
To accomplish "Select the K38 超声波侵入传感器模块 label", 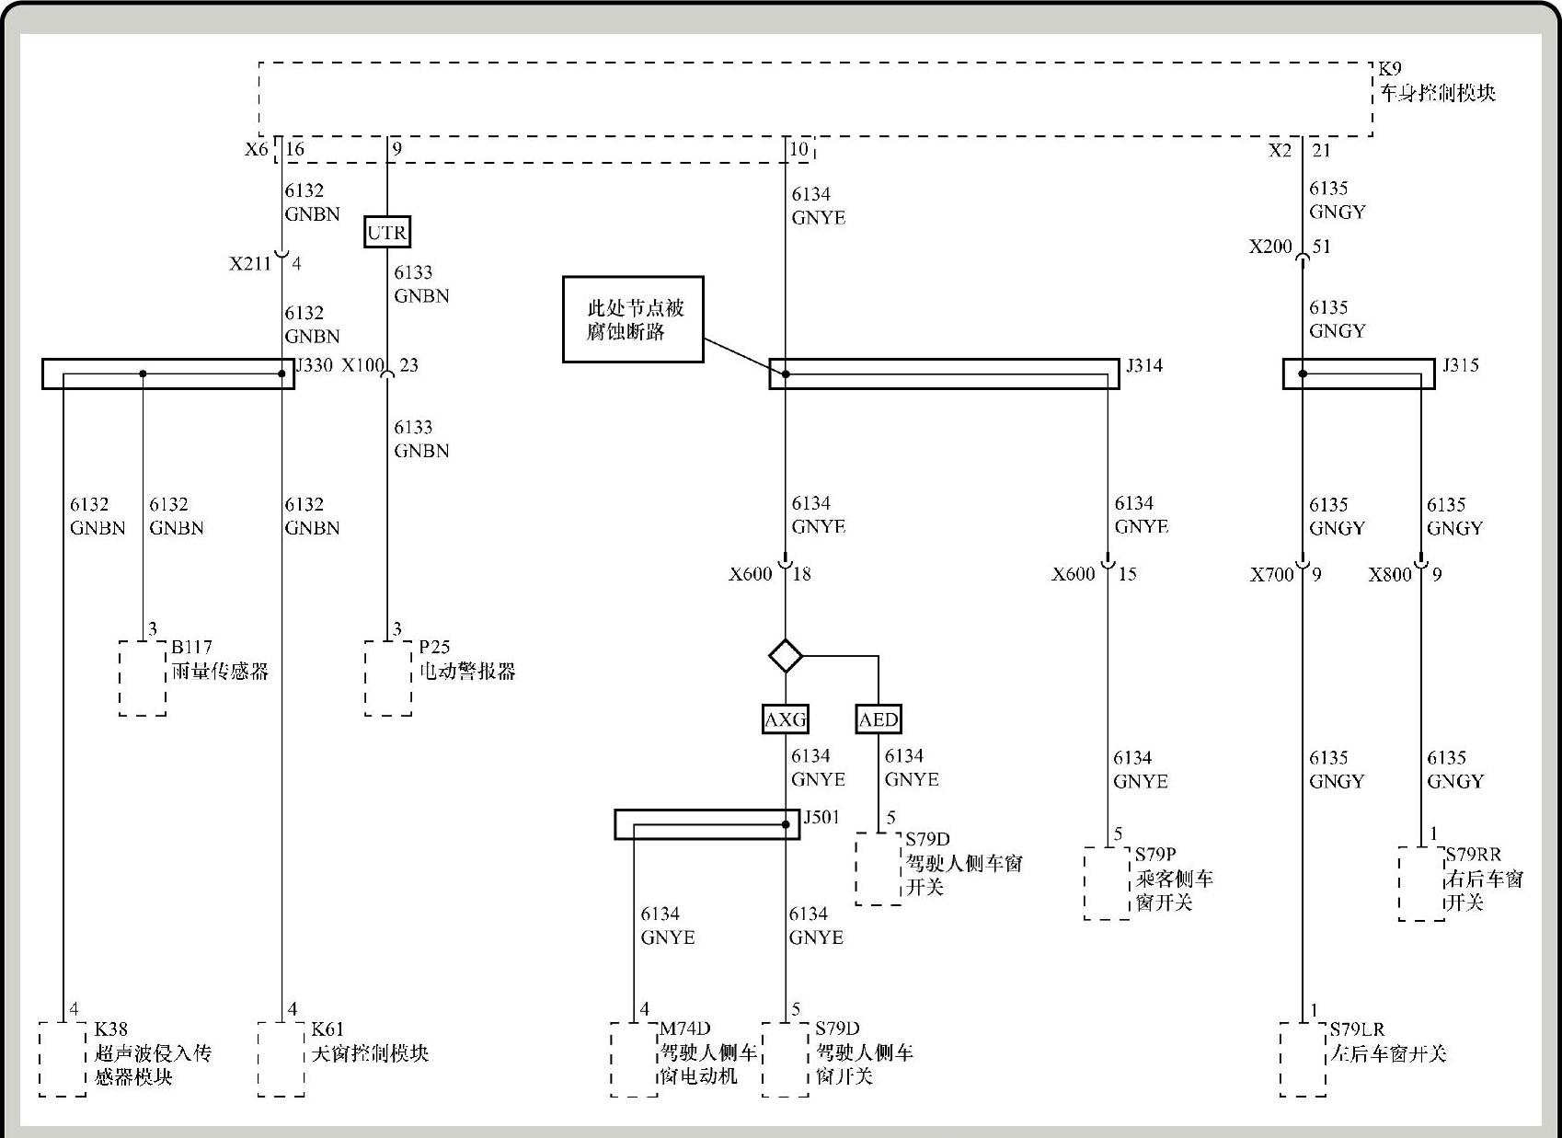I will coord(153,1053).
